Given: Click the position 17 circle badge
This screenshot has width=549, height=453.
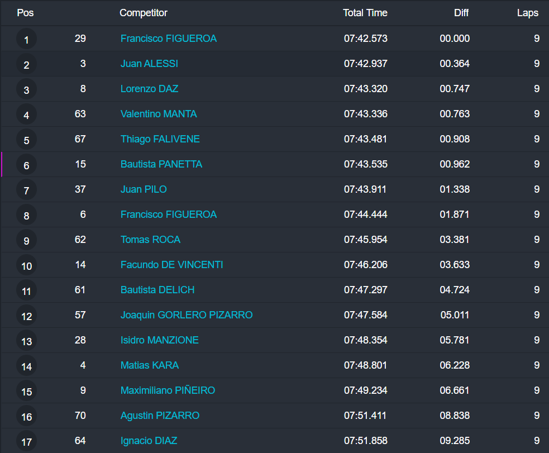Looking at the screenshot, I should click(x=26, y=441).
